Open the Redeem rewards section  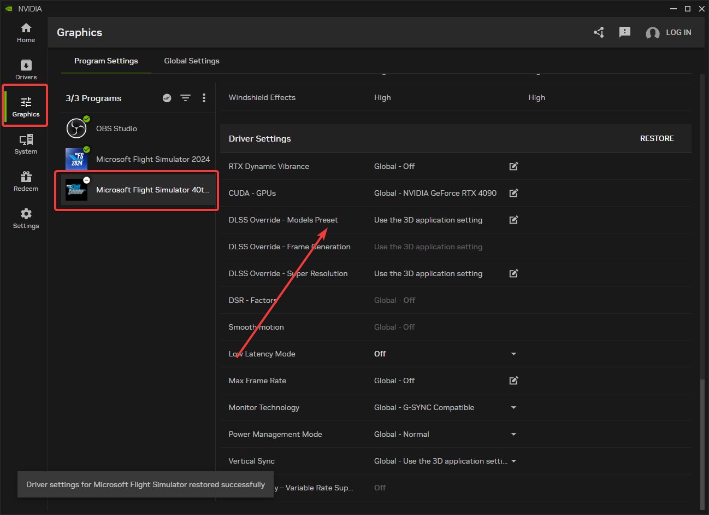click(26, 182)
